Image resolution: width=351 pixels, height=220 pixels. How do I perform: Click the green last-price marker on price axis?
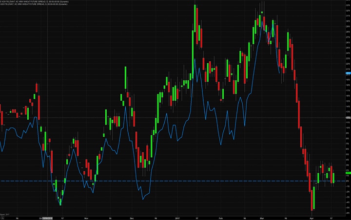[348, 173]
